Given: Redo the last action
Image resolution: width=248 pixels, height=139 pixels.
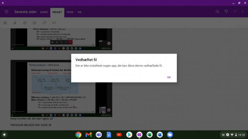Looking at the screenshot, I should pos(235,12).
